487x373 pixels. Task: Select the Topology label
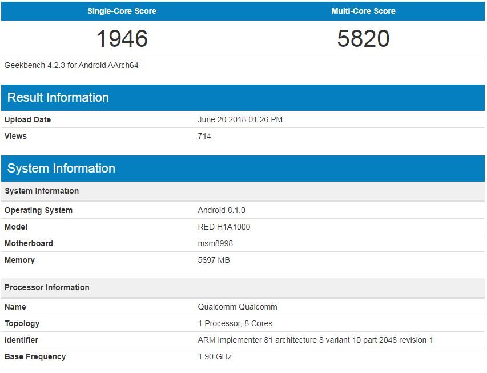(x=22, y=323)
